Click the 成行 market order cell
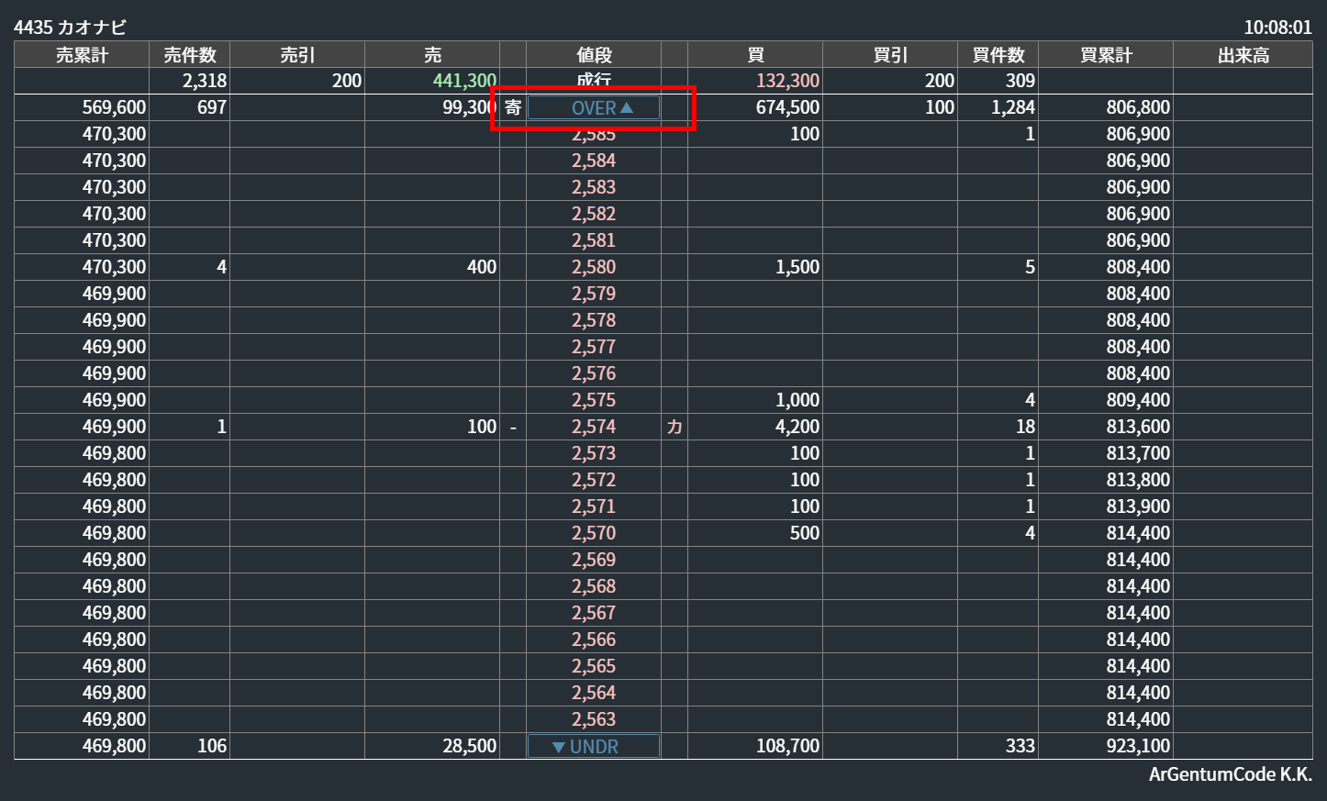1327x801 pixels. coord(594,81)
